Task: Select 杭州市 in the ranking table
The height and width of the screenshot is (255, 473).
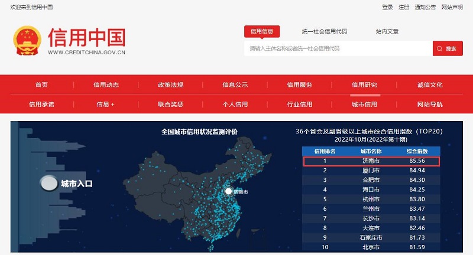Action: pyautogui.click(x=371, y=200)
